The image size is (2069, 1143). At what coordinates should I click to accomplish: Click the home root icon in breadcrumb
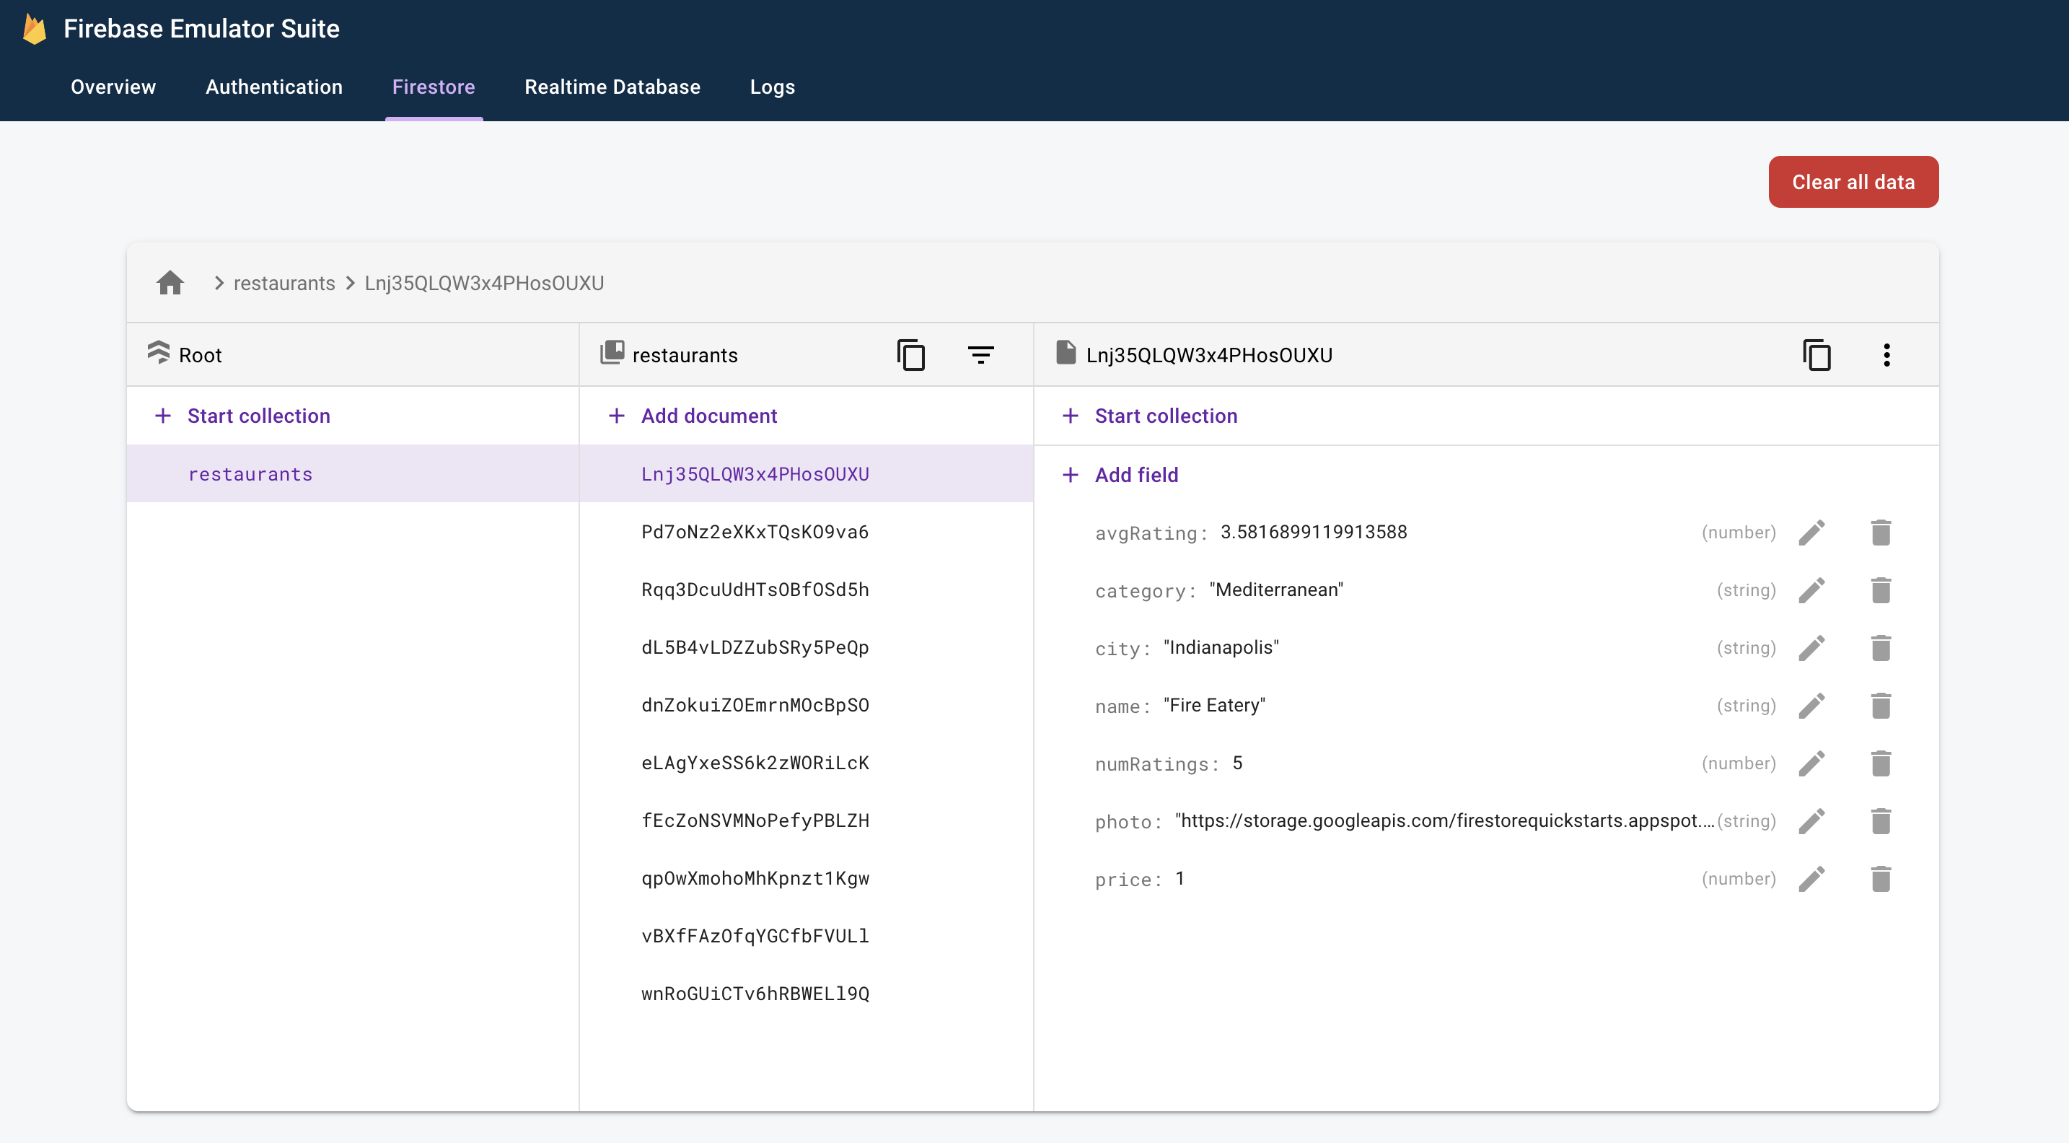pyautogui.click(x=170, y=281)
